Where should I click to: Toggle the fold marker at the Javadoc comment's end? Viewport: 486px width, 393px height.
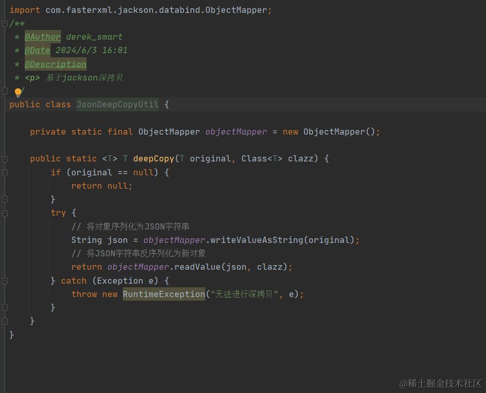(5, 91)
